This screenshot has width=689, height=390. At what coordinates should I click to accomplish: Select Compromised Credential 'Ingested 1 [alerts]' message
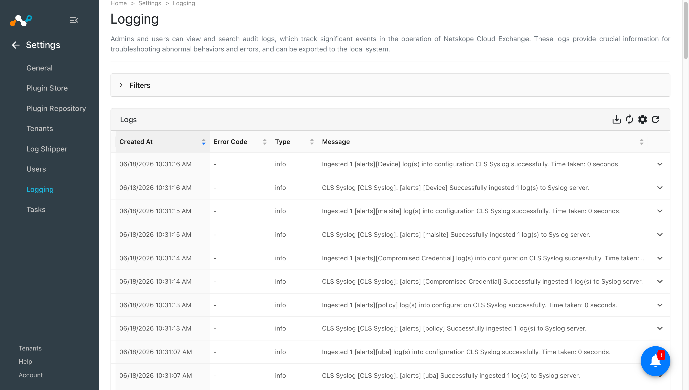coord(483,258)
